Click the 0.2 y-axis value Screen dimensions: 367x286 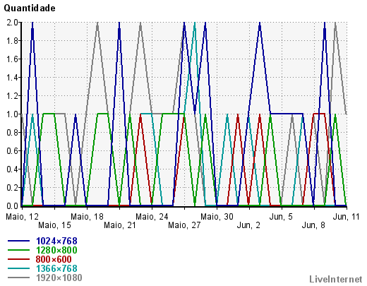pos(13,188)
